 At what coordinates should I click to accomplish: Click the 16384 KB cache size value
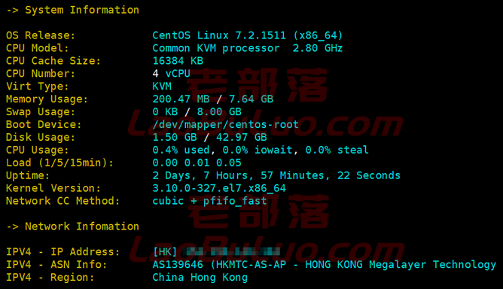pos(178,61)
